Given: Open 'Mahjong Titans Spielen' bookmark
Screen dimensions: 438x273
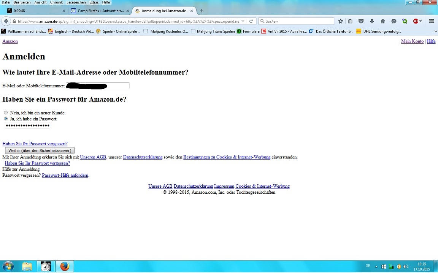Looking at the screenshot, I should pyautogui.click(x=213, y=31).
